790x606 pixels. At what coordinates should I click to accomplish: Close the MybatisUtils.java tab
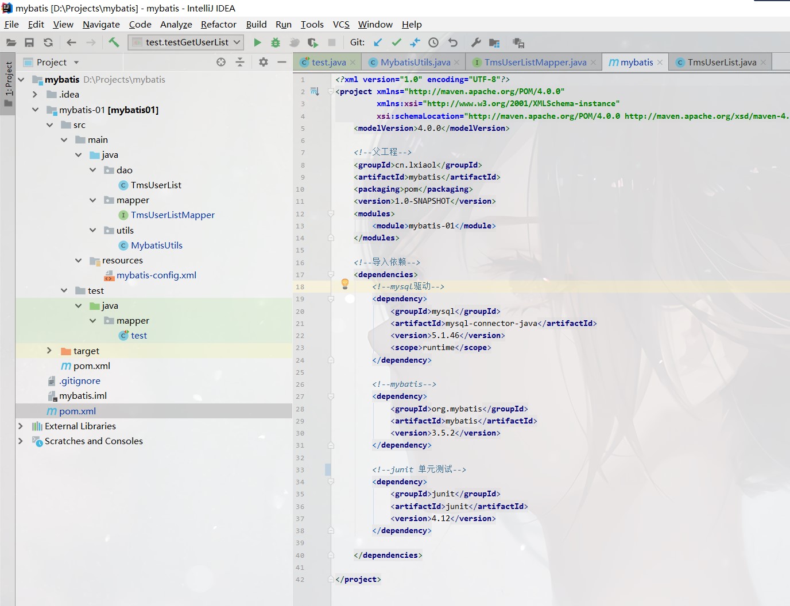click(457, 63)
